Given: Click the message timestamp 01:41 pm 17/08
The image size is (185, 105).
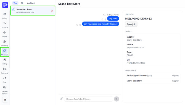Looking at the screenshot, I should [113, 15].
